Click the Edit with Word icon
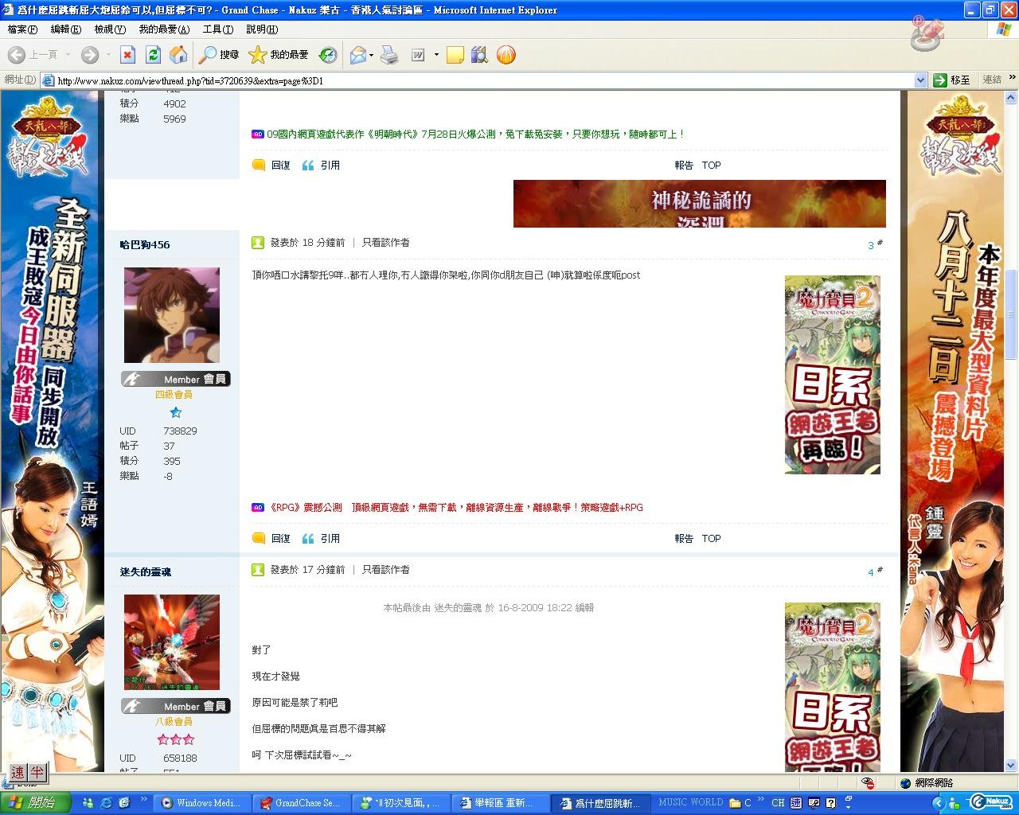 418,55
